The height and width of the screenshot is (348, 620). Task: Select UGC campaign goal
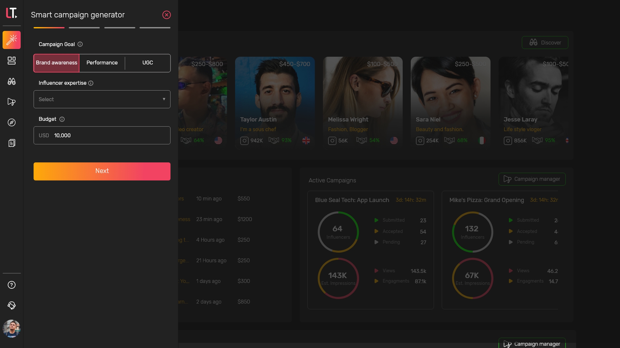click(148, 63)
